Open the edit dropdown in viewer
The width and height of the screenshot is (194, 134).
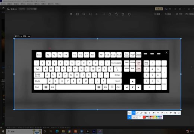158,14
